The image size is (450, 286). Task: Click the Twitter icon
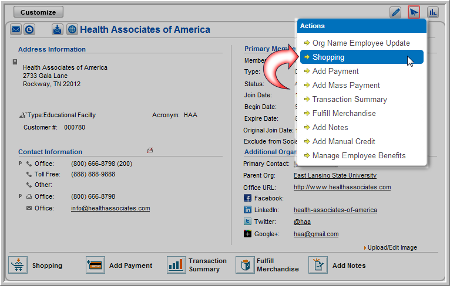pos(247,222)
